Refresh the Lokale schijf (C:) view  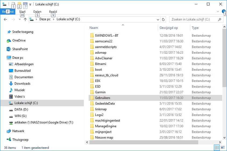(163, 19)
